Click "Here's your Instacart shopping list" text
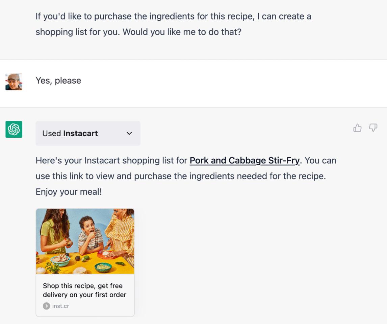The width and height of the screenshot is (387, 324). coord(111,160)
